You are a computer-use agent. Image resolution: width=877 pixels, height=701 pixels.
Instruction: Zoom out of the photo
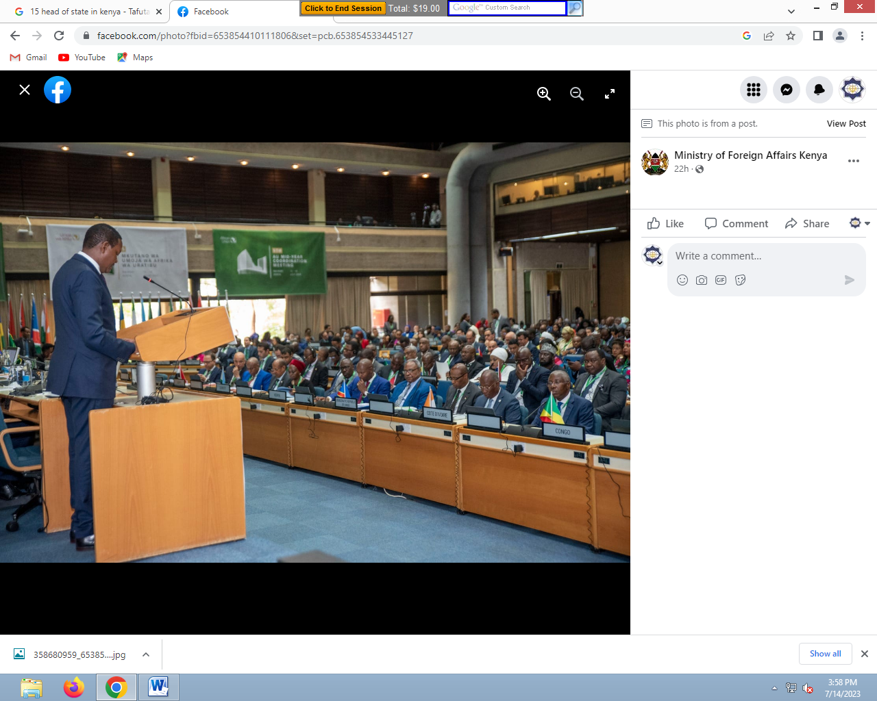[x=577, y=94]
